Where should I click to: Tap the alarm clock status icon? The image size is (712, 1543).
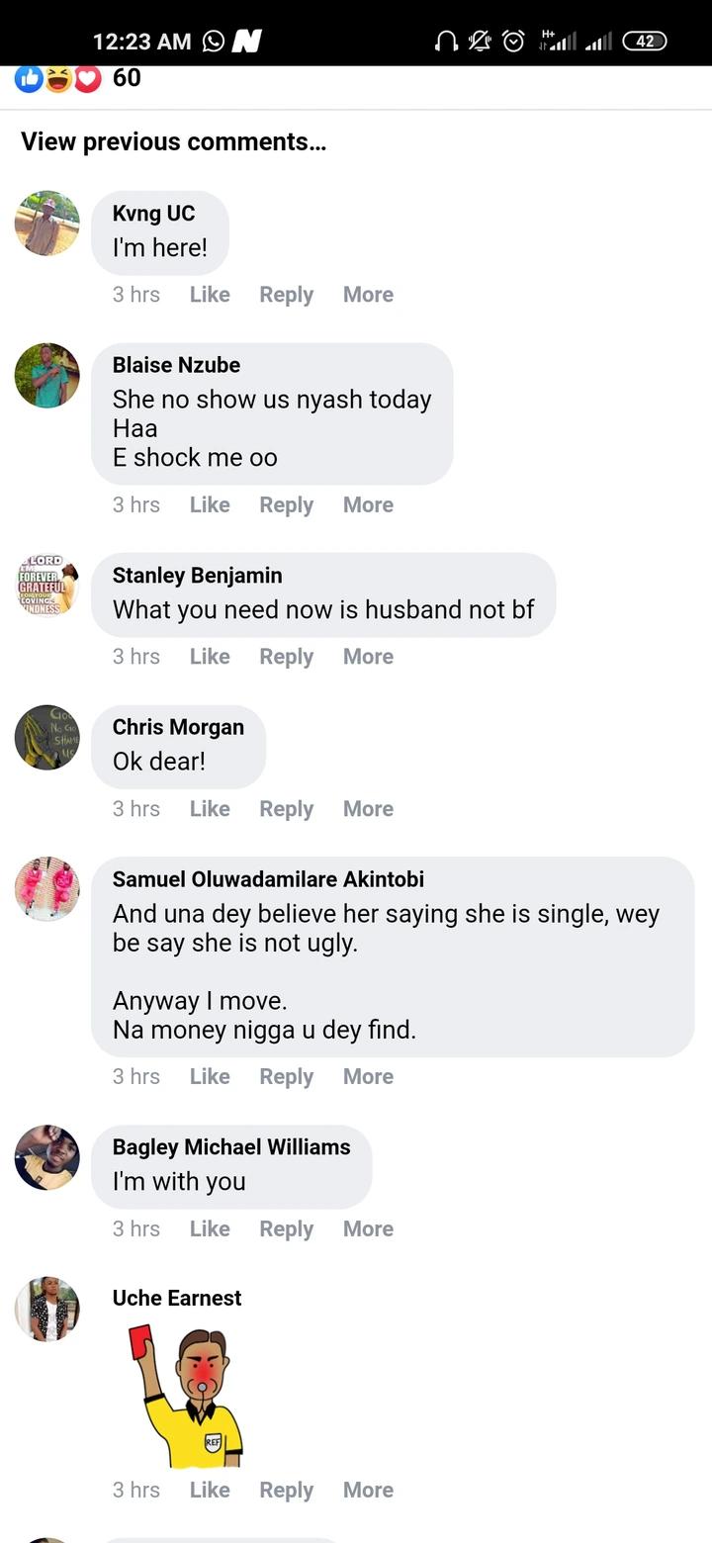(x=513, y=41)
